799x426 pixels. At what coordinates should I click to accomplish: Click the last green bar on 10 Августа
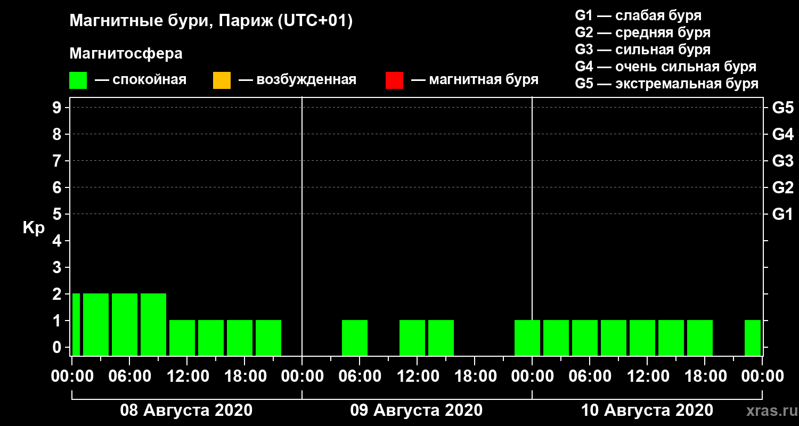point(753,338)
